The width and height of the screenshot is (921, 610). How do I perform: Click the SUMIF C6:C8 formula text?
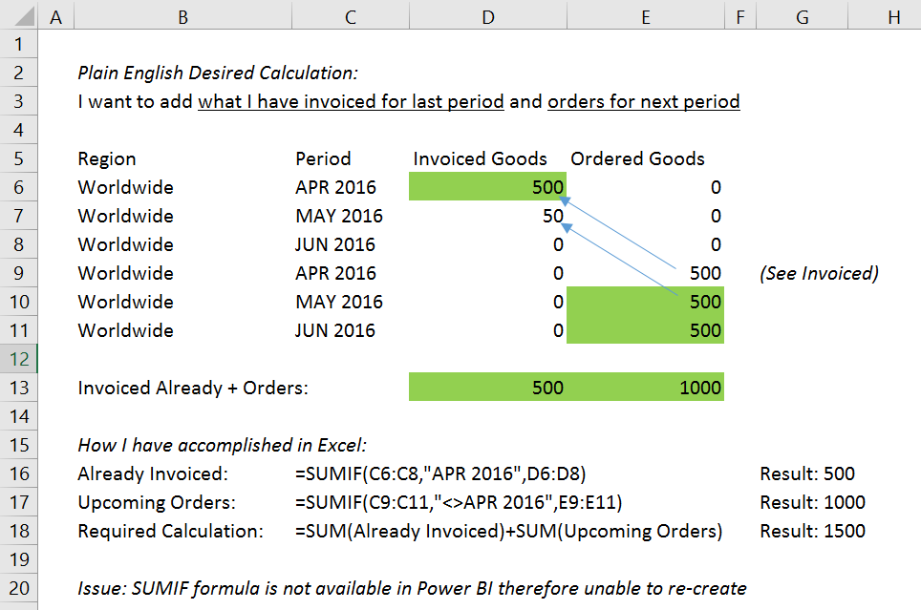pyautogui.click(x=440, y=473)
